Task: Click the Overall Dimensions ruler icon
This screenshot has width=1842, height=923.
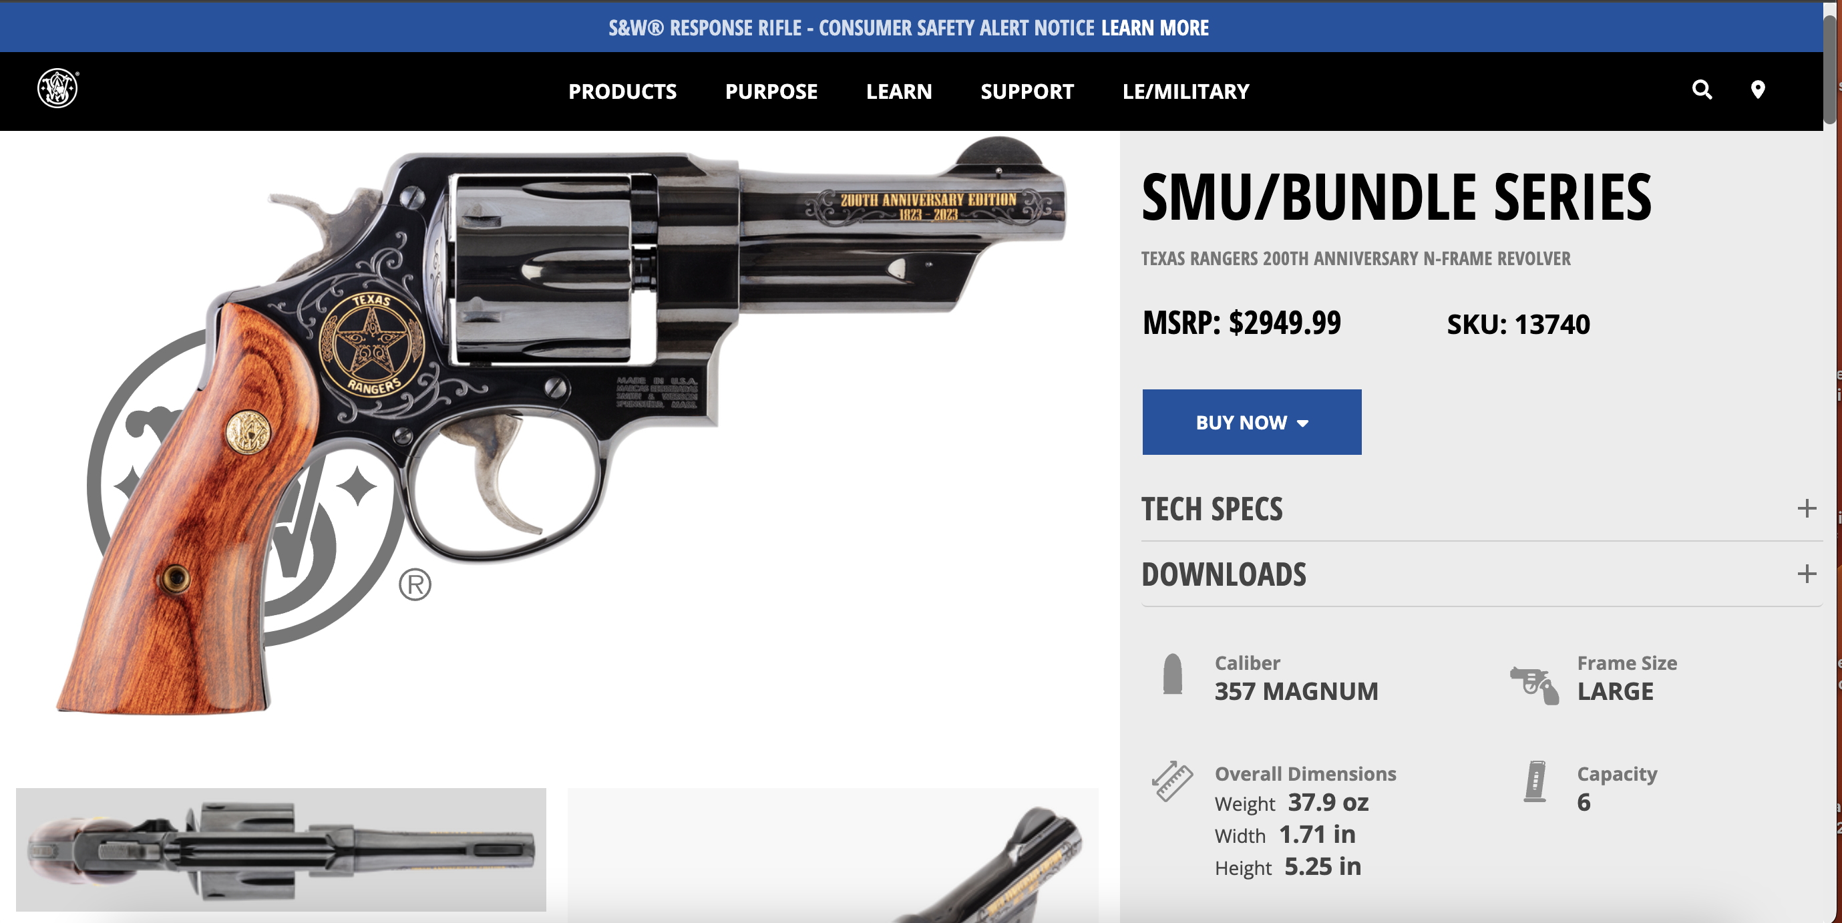Action: (1172, 781)
